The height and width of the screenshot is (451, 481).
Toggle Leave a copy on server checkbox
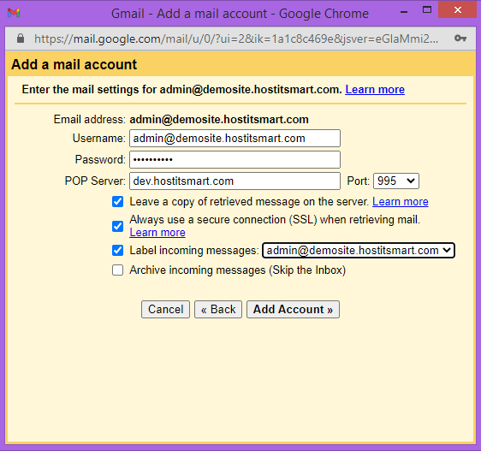click(x=117, y=202)
